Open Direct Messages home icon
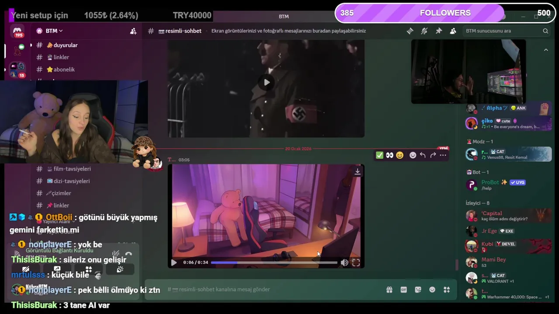This screenshot has width=559, height=314. (17, 32)
